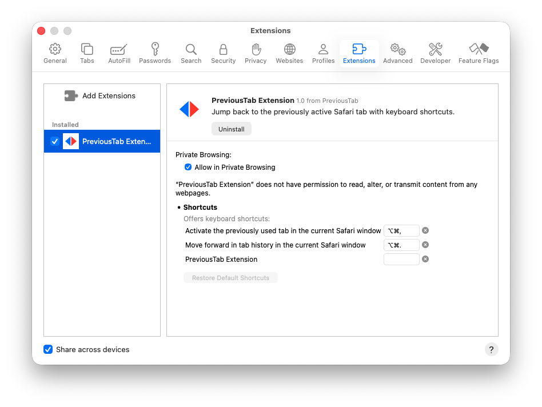Image resolution: width=542 pixels, height=407 pixels.
Task: Open the Advanced settings gear icon
Action: pyautogui.click(x=397, y=53)
